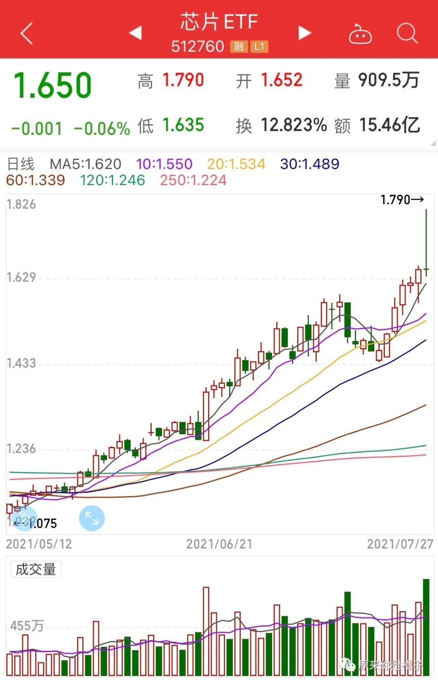Tap the high price 1.790

click(x=183, y=80)
